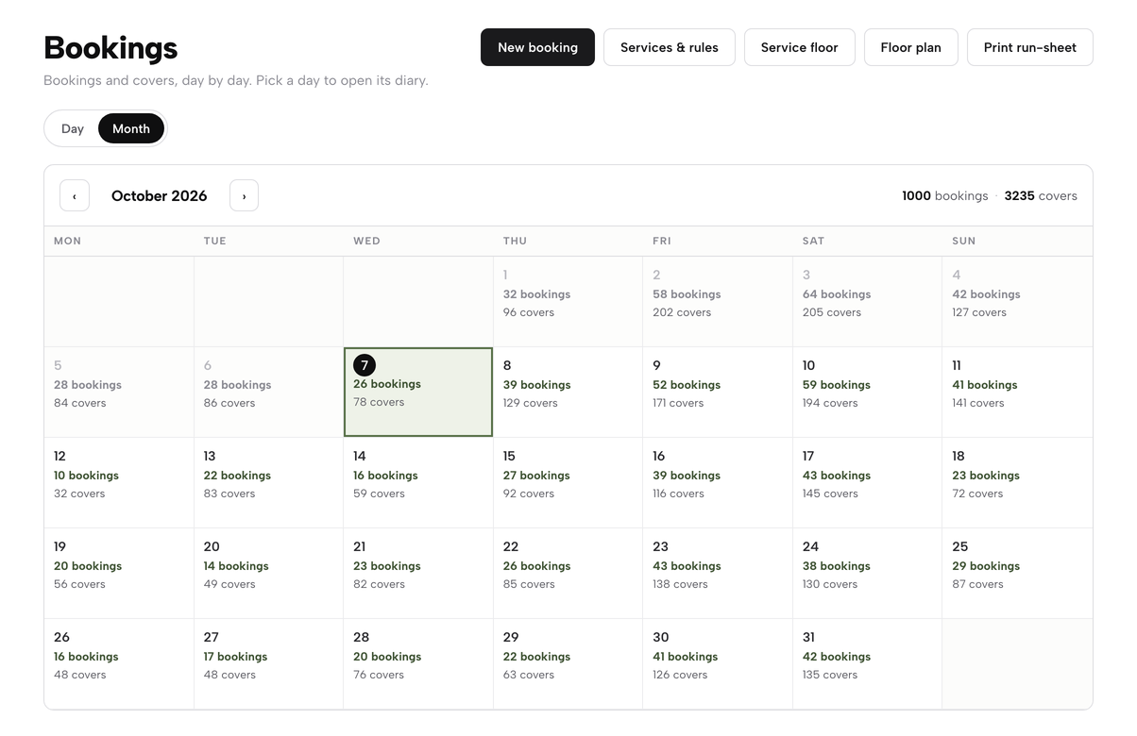Open October 11 with 141 covers
The image size is (1137, 736).
tap(1017, 393)
